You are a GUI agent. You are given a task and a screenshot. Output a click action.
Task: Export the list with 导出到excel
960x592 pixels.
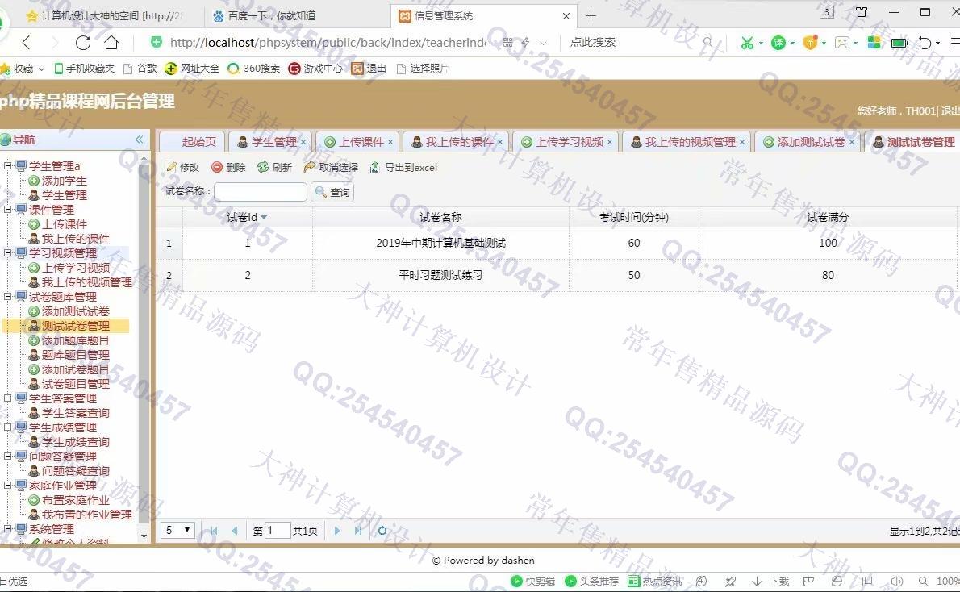point(403,167)
